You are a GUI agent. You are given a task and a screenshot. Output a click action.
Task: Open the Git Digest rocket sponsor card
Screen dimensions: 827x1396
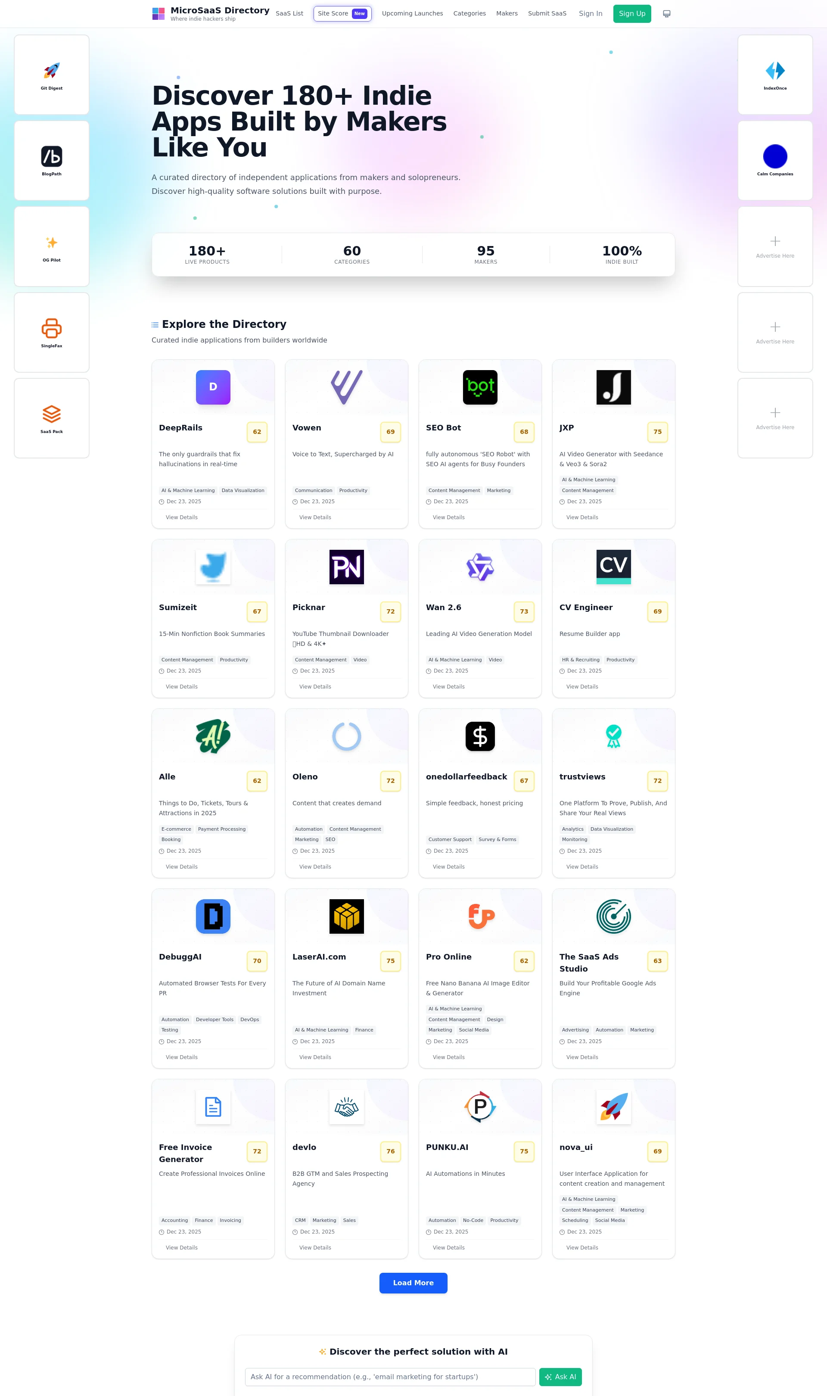pos(51,71)
